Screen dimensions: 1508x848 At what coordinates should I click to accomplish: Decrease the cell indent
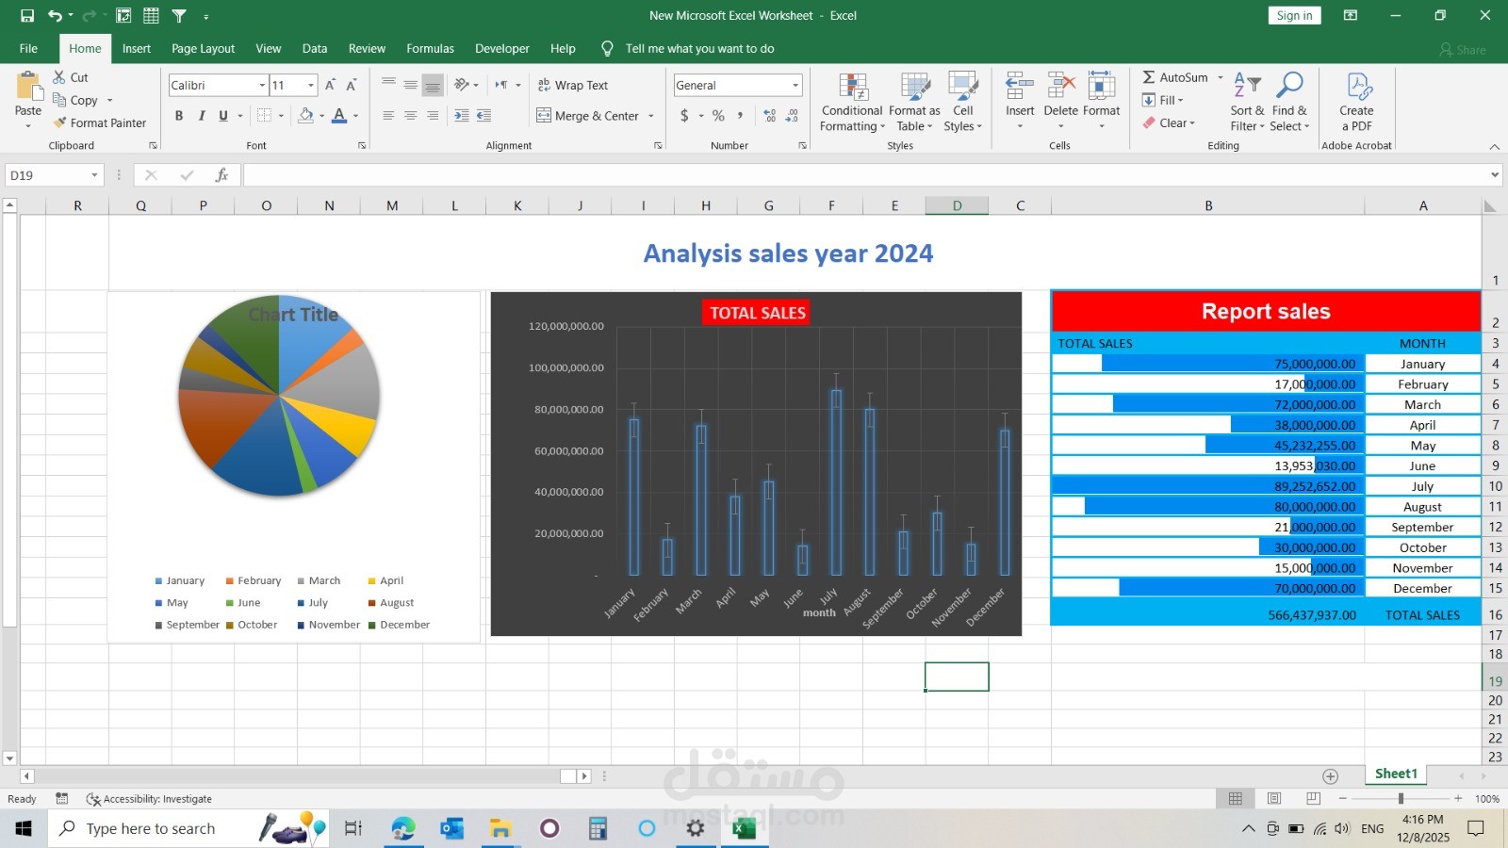[461, 116]
